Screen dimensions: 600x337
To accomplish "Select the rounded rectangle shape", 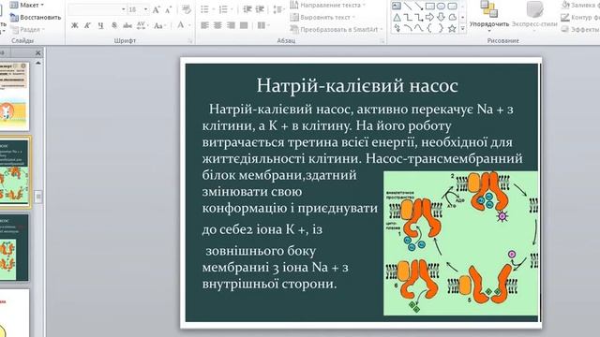I will pyautogui.click(x=452, y=6).
